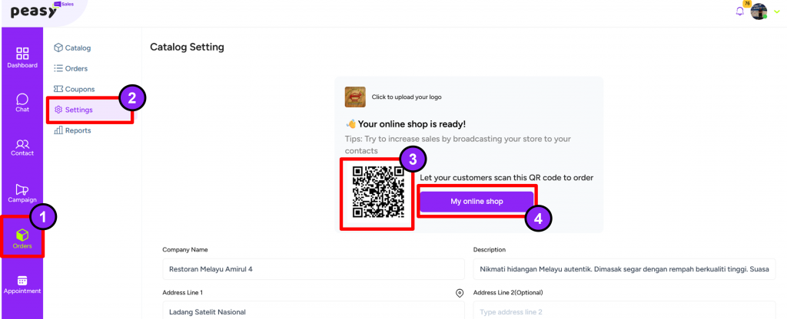Click the 'Click to upload your logo' text
The height and width of the screenshot is (319, 787).
pyautogui.click(x=407, y=97)
